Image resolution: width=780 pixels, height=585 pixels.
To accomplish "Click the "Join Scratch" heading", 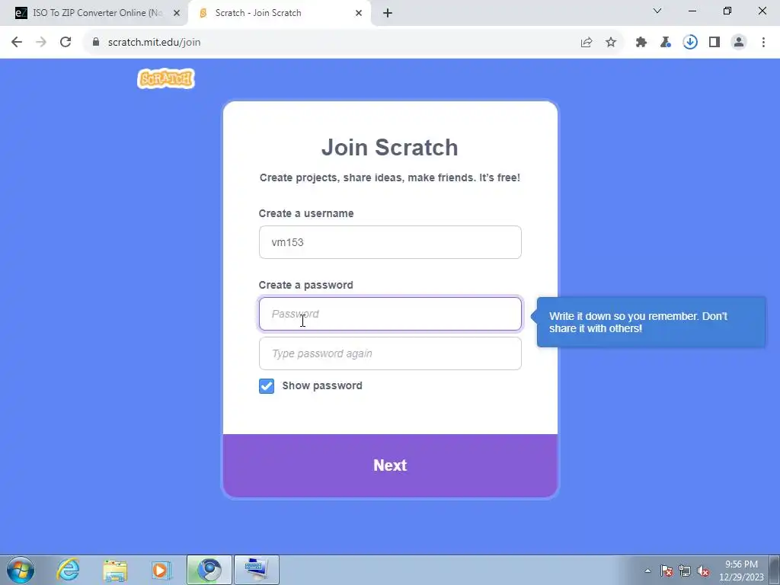I will point(389,147).
